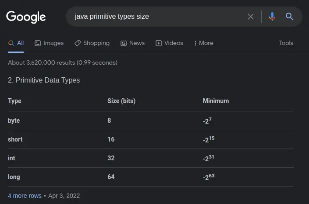This screenshot has width=309, height=204.
Task: Click the "int" type cell
Action: click(x=12, y=158)
